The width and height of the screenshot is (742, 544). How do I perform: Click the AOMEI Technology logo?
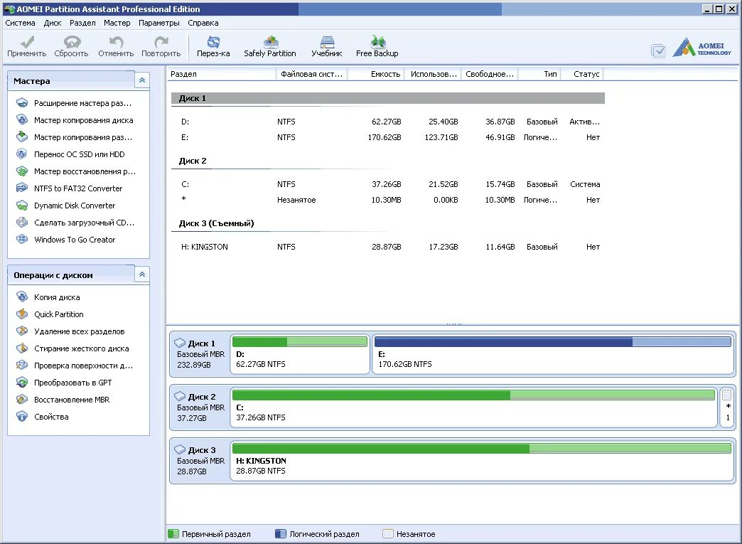point(702,48)
